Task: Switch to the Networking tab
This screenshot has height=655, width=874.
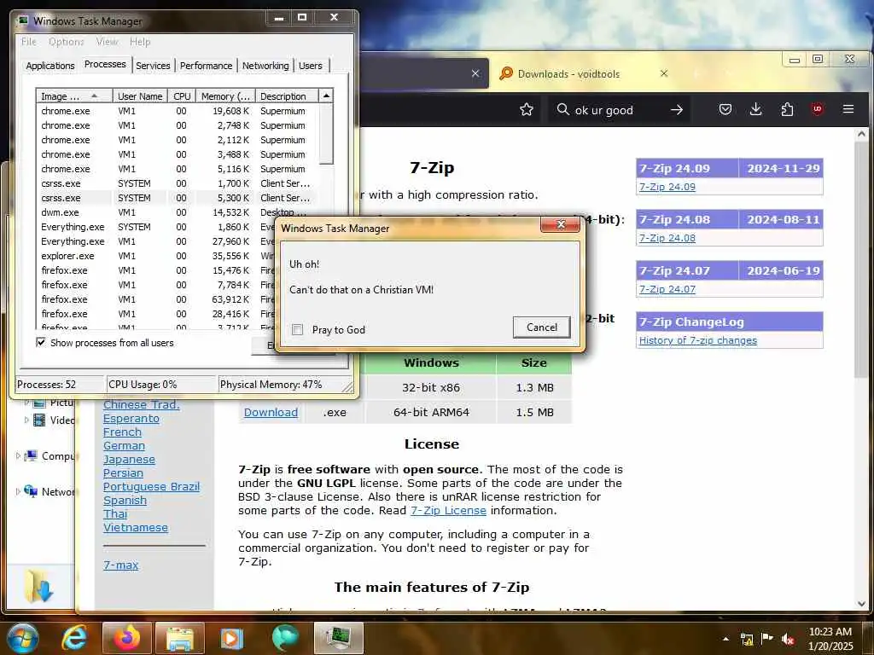Action: (265, 66)
